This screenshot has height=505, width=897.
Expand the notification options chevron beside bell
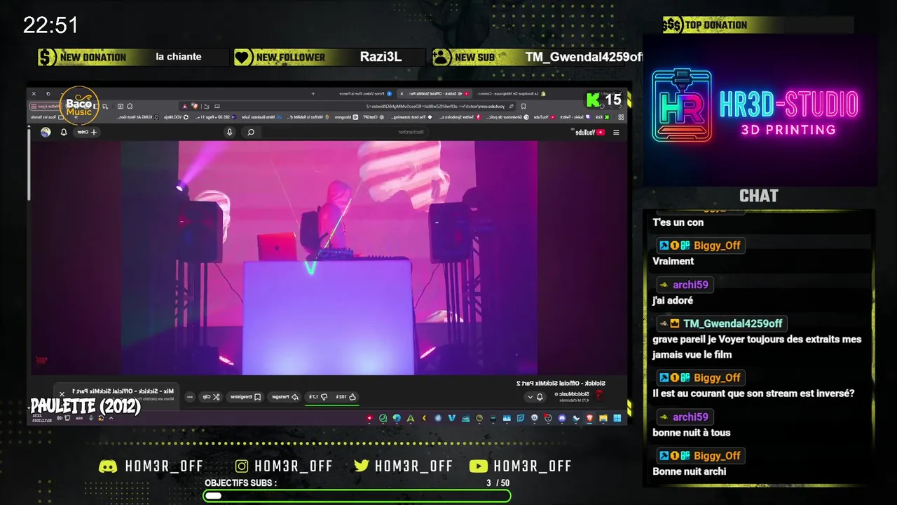530,397
